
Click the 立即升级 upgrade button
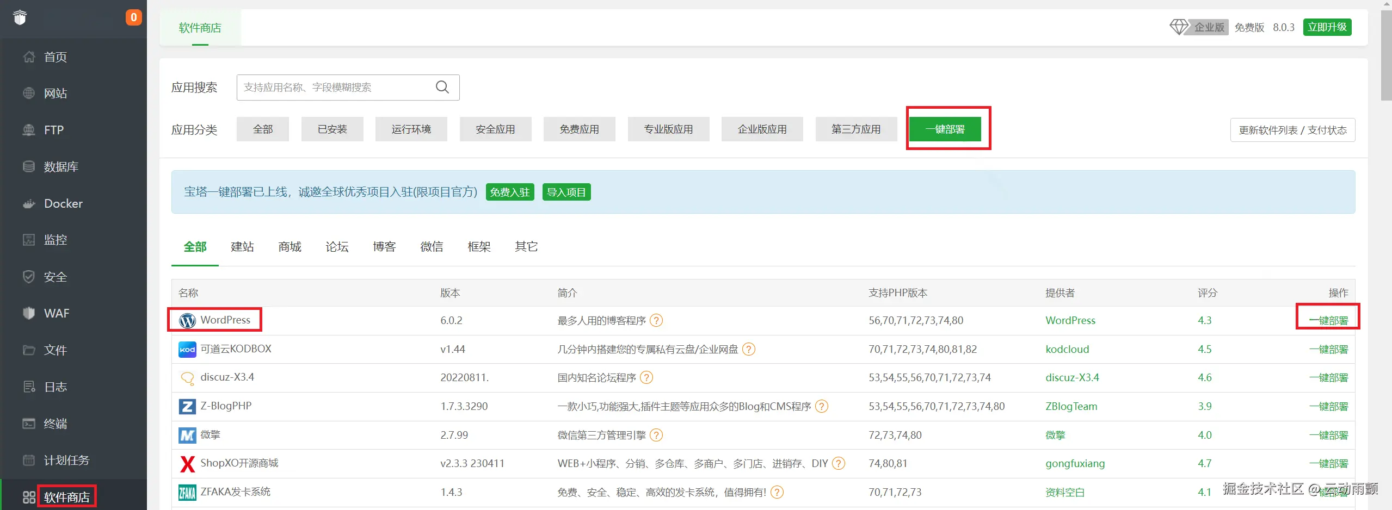tap(1327, 27)
